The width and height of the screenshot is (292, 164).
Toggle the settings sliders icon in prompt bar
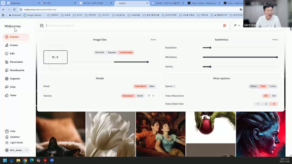(x=225, y=25)
